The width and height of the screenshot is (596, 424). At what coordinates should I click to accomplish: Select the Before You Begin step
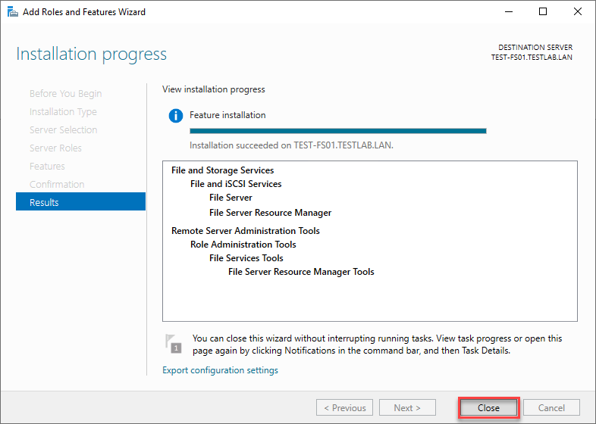65,93
